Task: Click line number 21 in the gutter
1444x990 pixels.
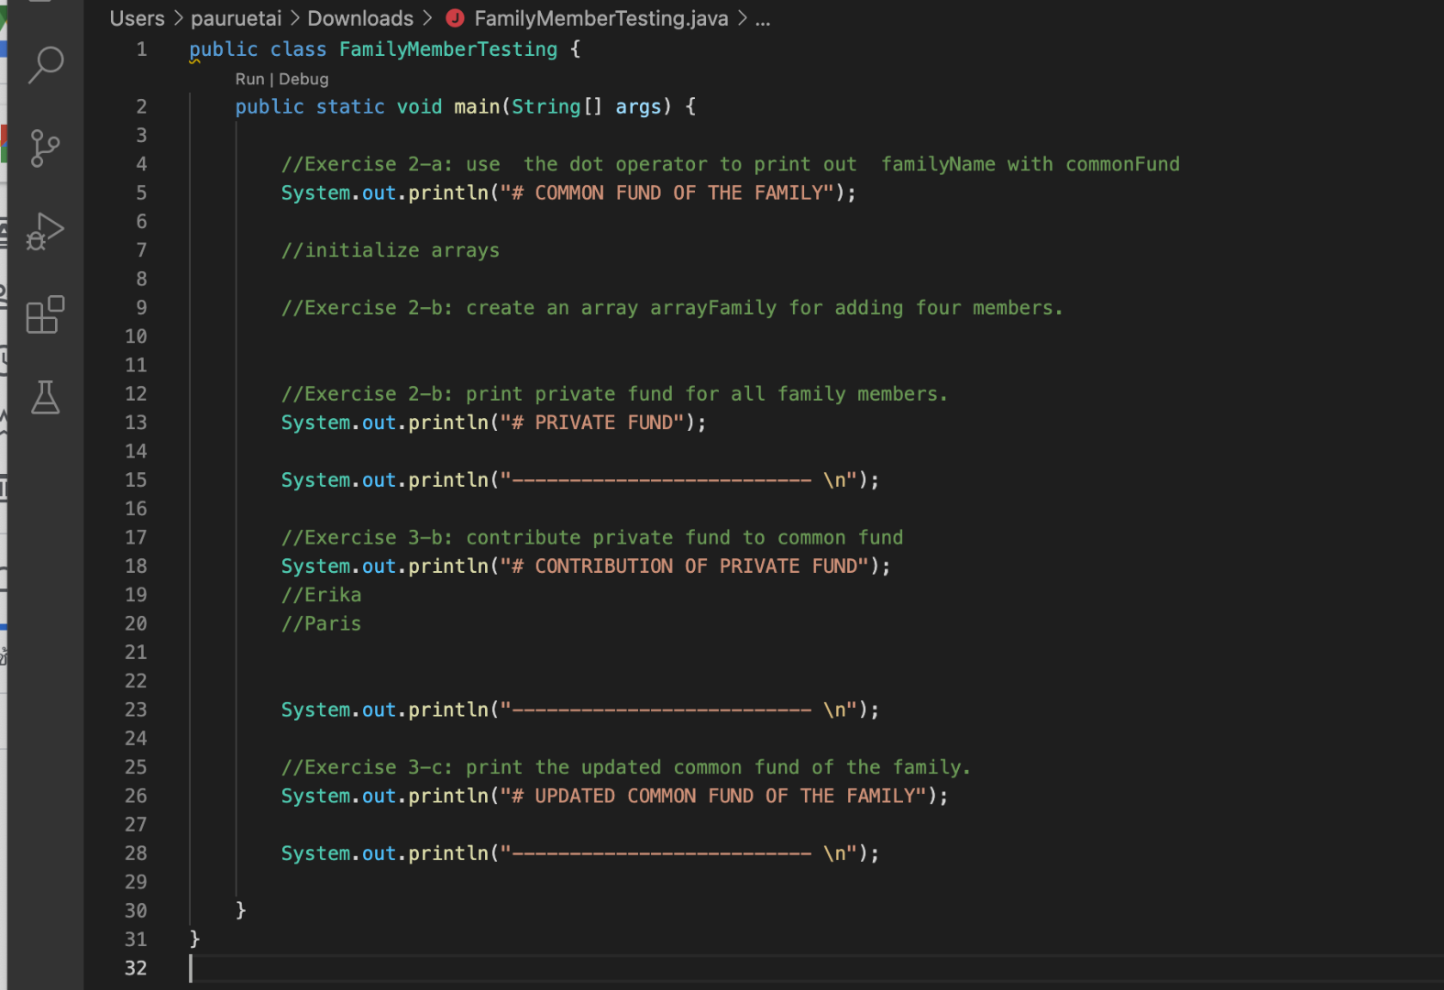Action: 136,653
